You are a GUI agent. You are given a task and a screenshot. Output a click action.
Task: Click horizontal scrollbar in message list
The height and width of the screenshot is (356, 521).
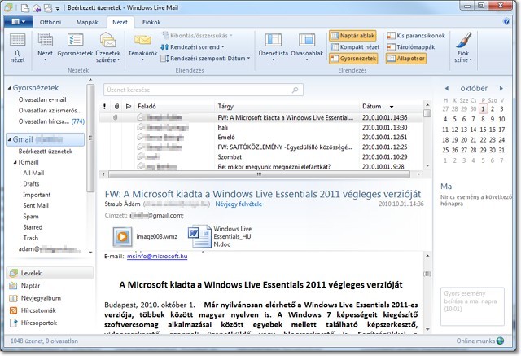pos(259,174)
